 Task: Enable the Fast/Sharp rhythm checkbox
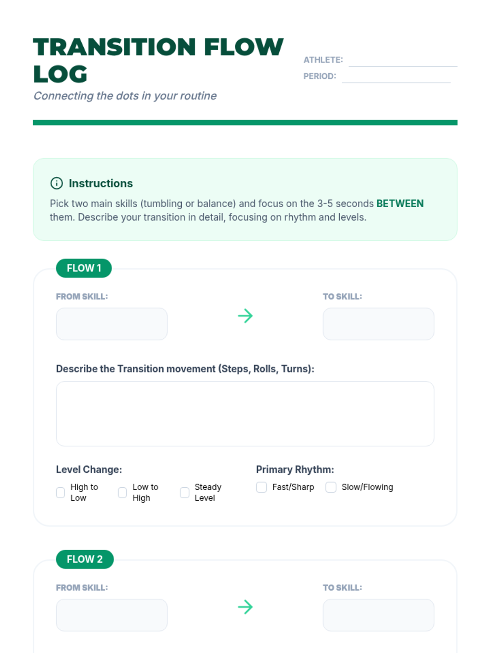click(x=261, y=487)
